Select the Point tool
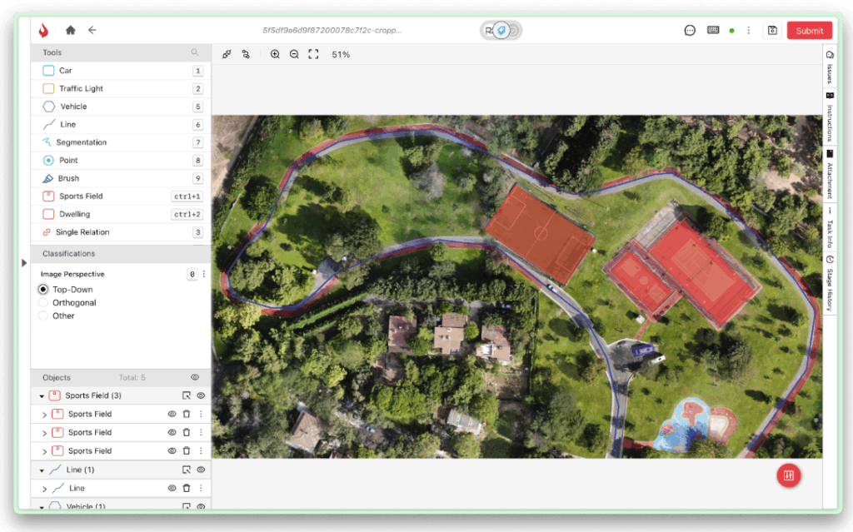 [x=73, y=160]
